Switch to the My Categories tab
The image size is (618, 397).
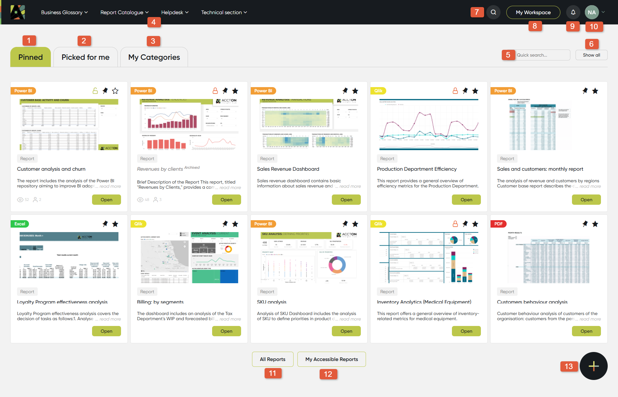coord(154,57)
